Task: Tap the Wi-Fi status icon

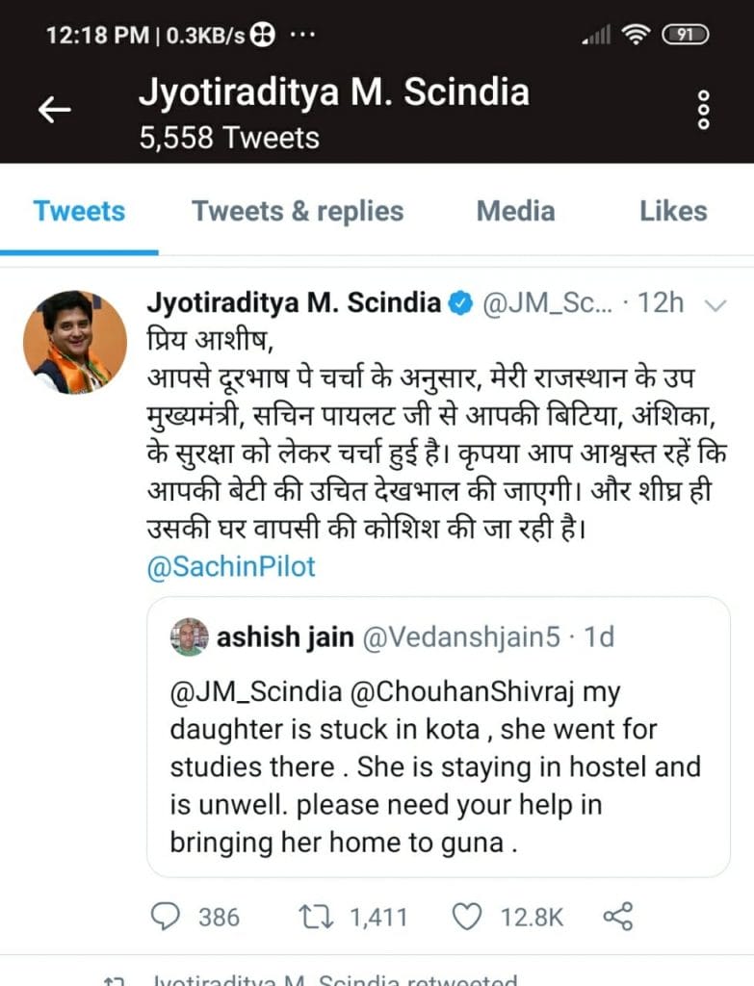Action: pos(636,36)
